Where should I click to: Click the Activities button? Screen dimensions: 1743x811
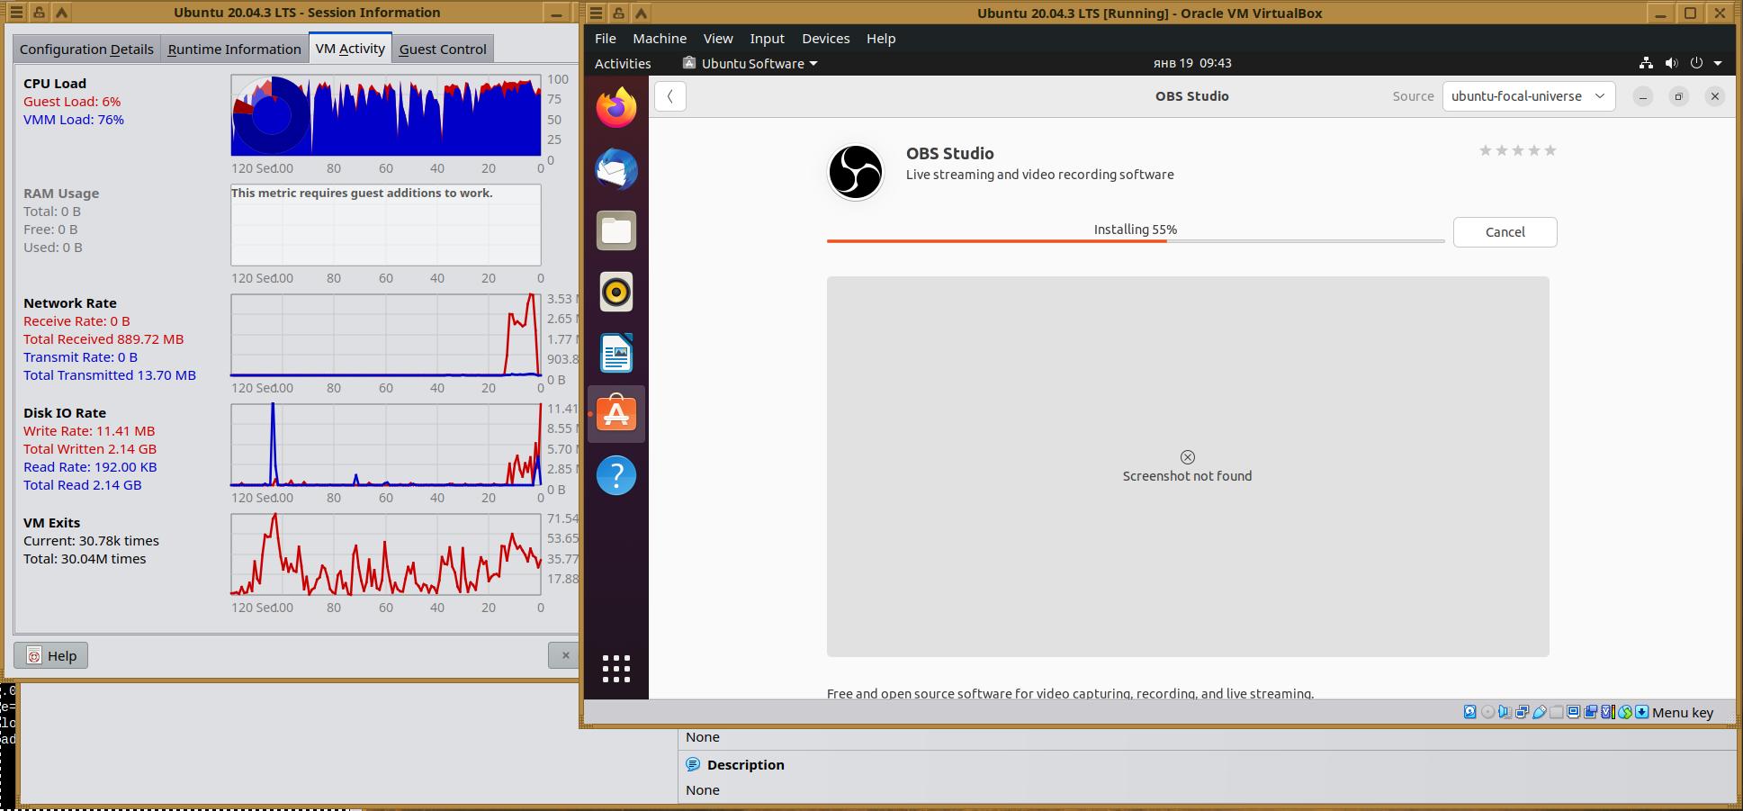[x=623, y=63]
